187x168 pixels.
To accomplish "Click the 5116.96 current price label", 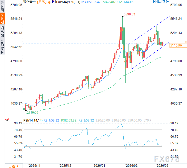I will coord(176,45).
